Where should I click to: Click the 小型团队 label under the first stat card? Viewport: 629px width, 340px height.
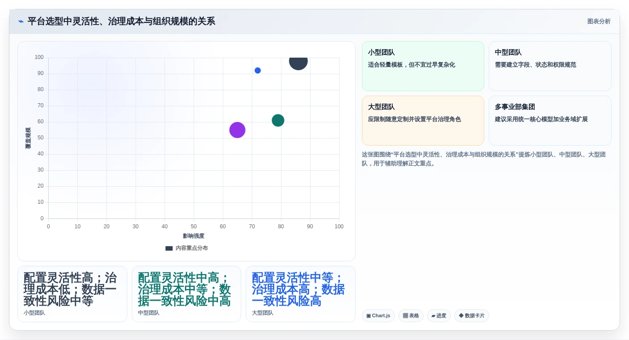pos(34,313)
